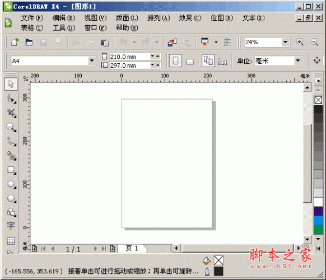
Task: Open the A4 paper size dropdown
Action: pyautogui.click(x=92, y=61)
